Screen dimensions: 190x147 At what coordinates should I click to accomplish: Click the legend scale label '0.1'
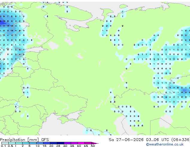pos(3,146)
